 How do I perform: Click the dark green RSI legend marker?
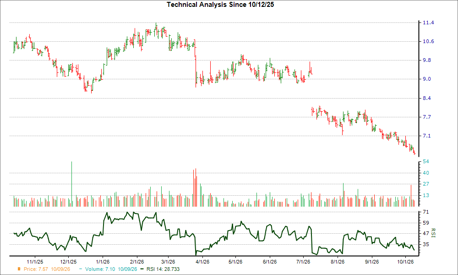click(x=142, y=269)
